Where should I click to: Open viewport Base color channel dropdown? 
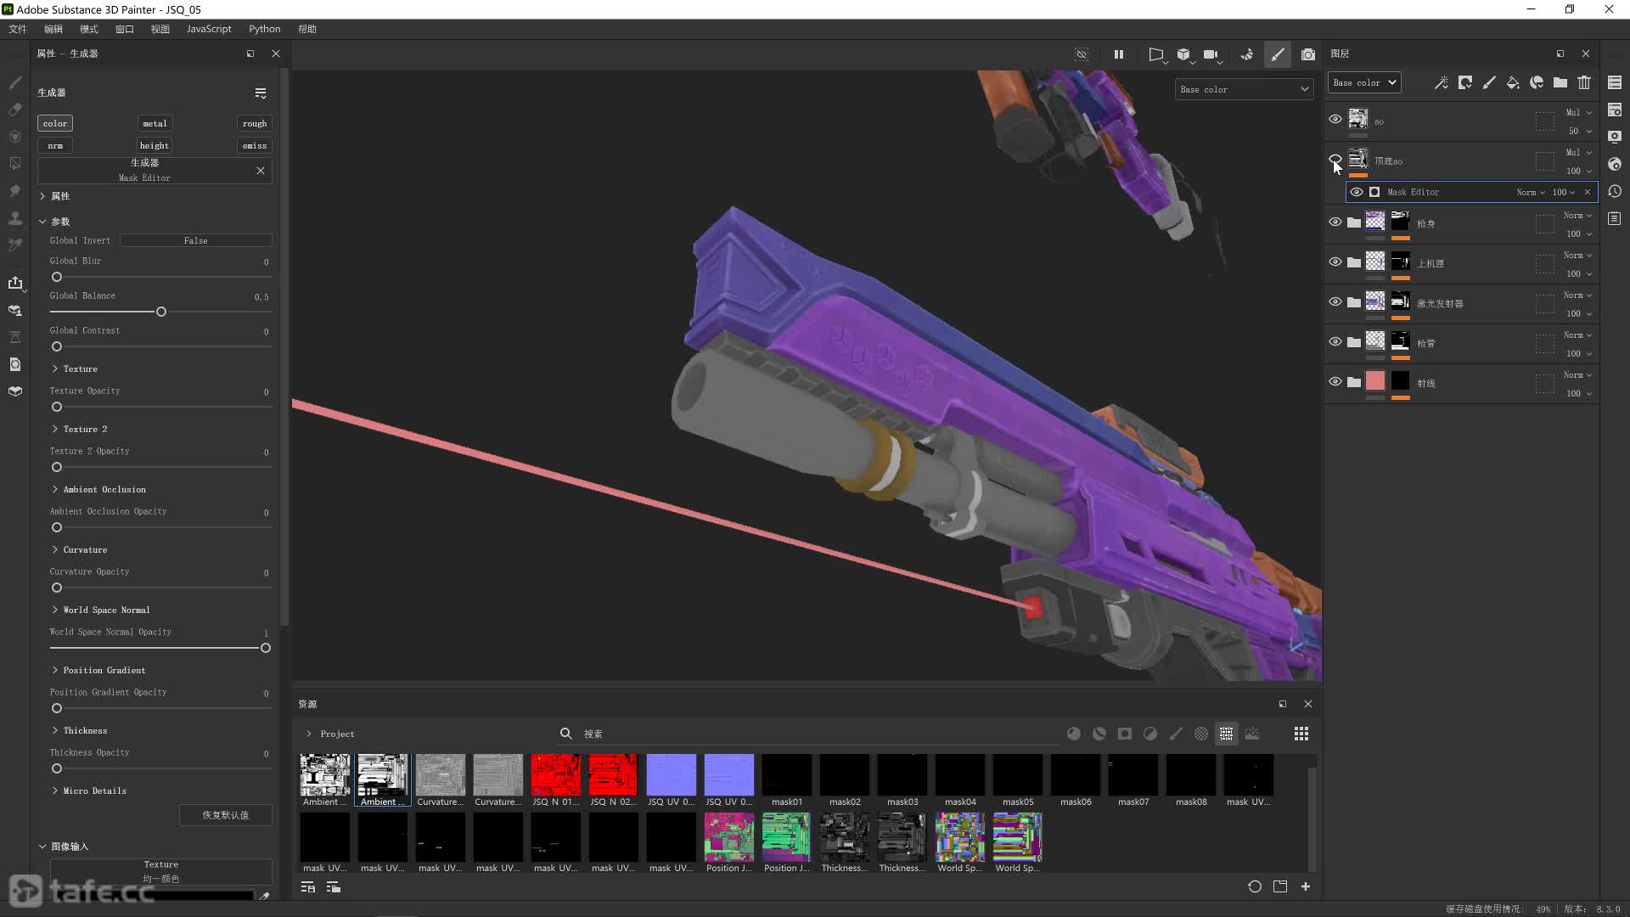tap(1245, 89)
